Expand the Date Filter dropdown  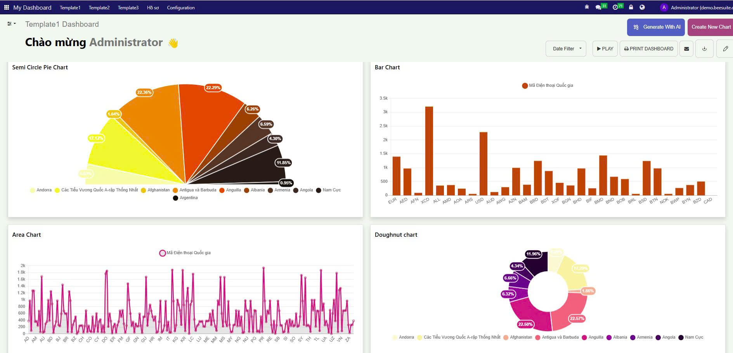pyautogui.click(x=566, y=49)
